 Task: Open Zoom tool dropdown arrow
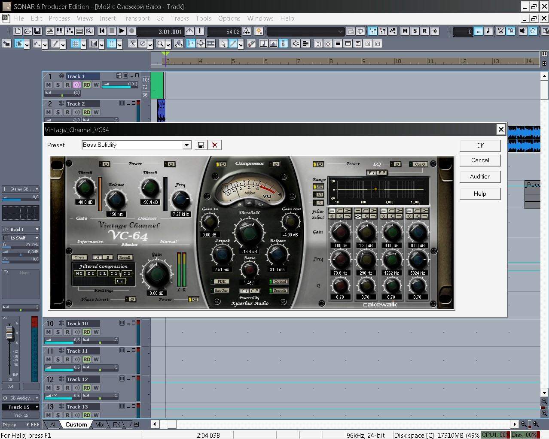tap(168, 44)
